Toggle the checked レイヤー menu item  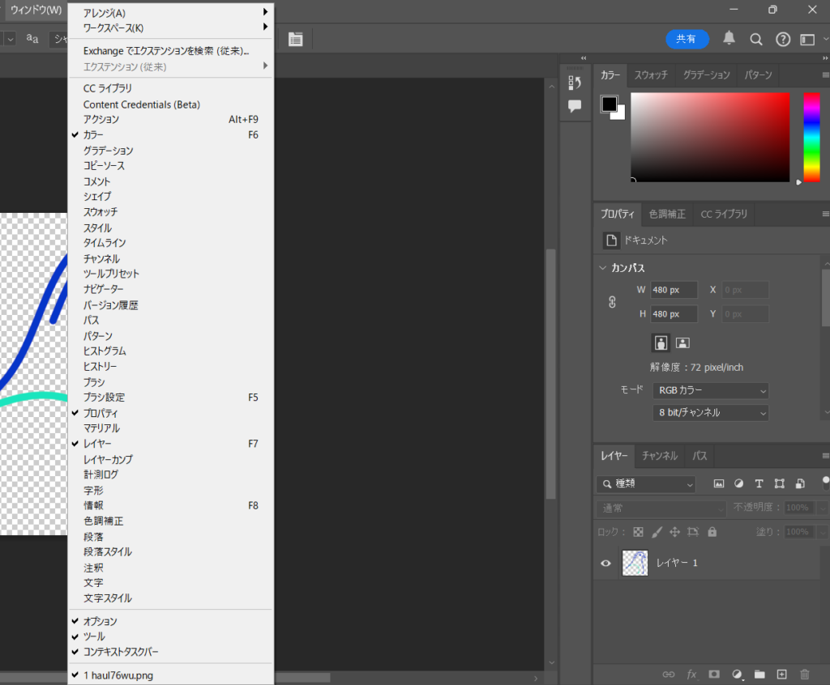click(97, 444)
